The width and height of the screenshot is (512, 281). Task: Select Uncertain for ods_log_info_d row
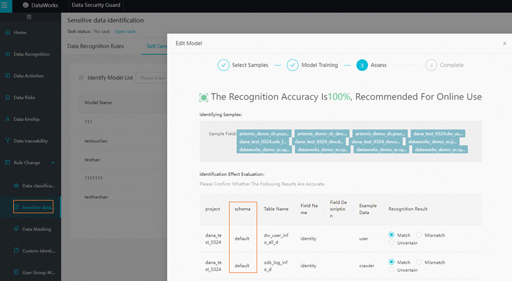391,270
